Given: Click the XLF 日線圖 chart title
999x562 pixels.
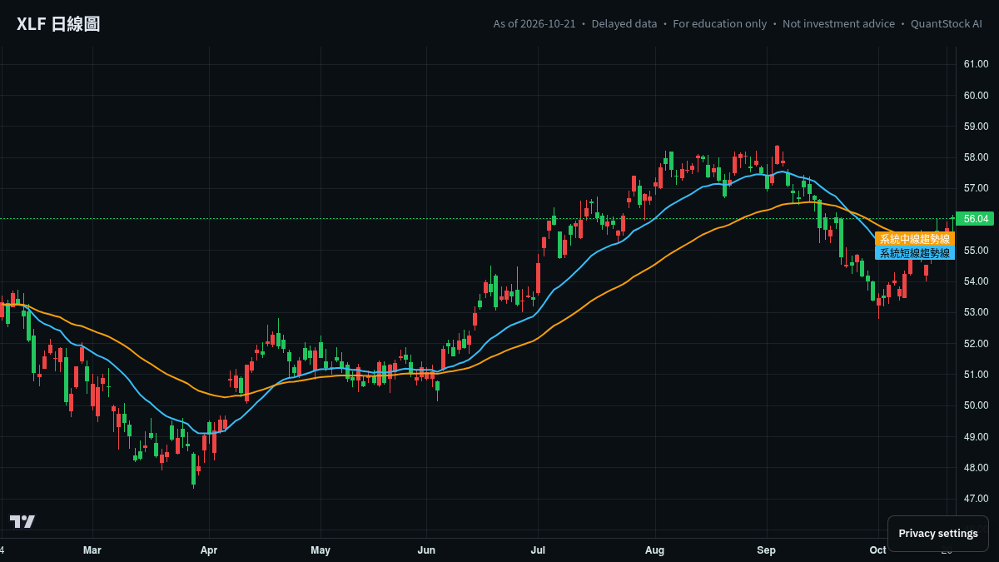Looking at the screenshot, I should (58, 24).
